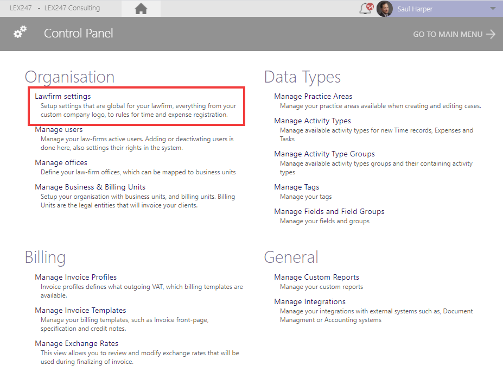Click the 'Manage your custom reports' description
This screenshot has width=503, height=378.
pos(321,287)
